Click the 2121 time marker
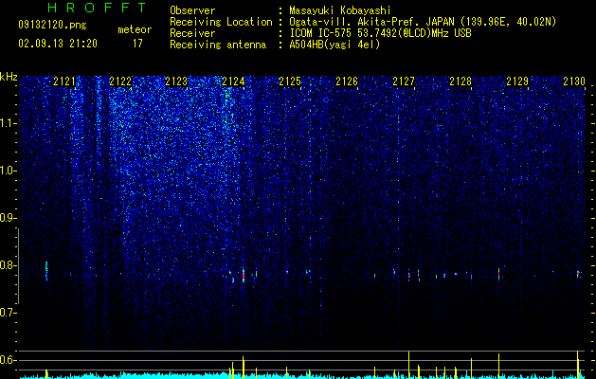The image size is (596, 379). point(64,81)
